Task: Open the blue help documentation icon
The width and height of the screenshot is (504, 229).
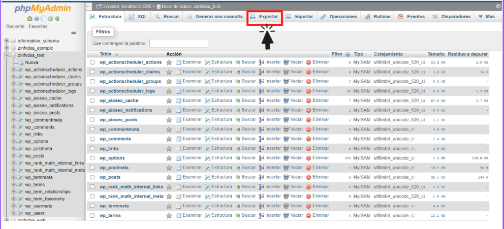Action: (36, 19)
